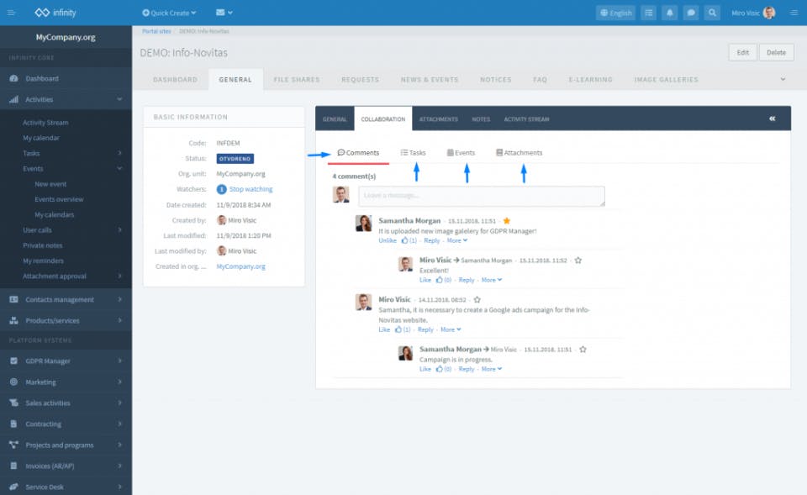Screen dimensions: 807x495
Task: Switch to NOTICES tab
Action: coord(496,80)
